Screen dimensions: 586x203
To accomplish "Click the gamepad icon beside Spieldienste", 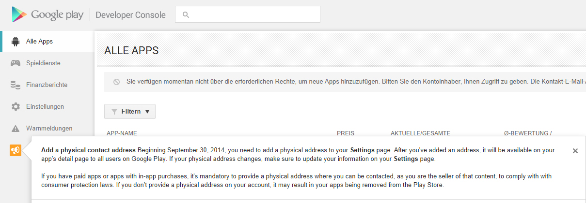I will tap(16, 63).
